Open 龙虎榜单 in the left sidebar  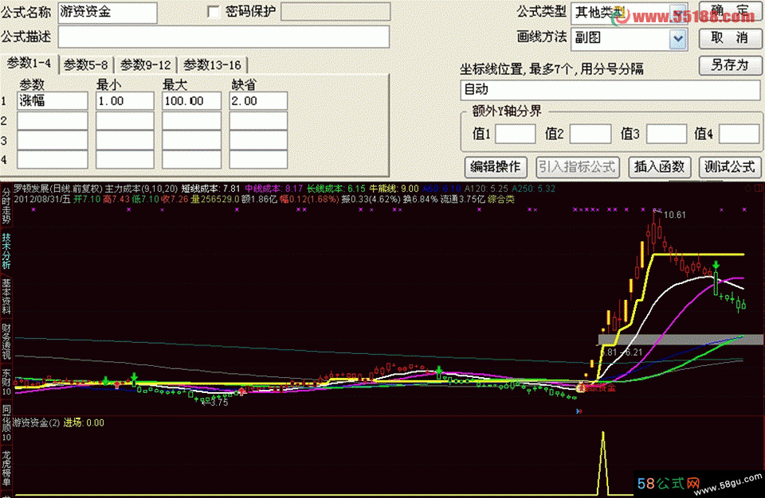point(6,471)
